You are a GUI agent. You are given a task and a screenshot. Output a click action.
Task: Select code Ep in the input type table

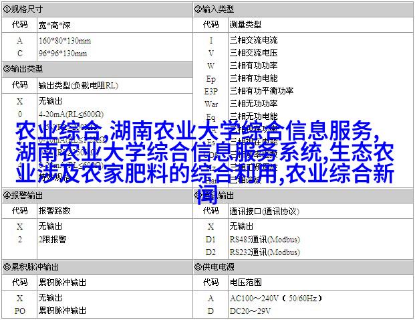(x=211, y=79)
